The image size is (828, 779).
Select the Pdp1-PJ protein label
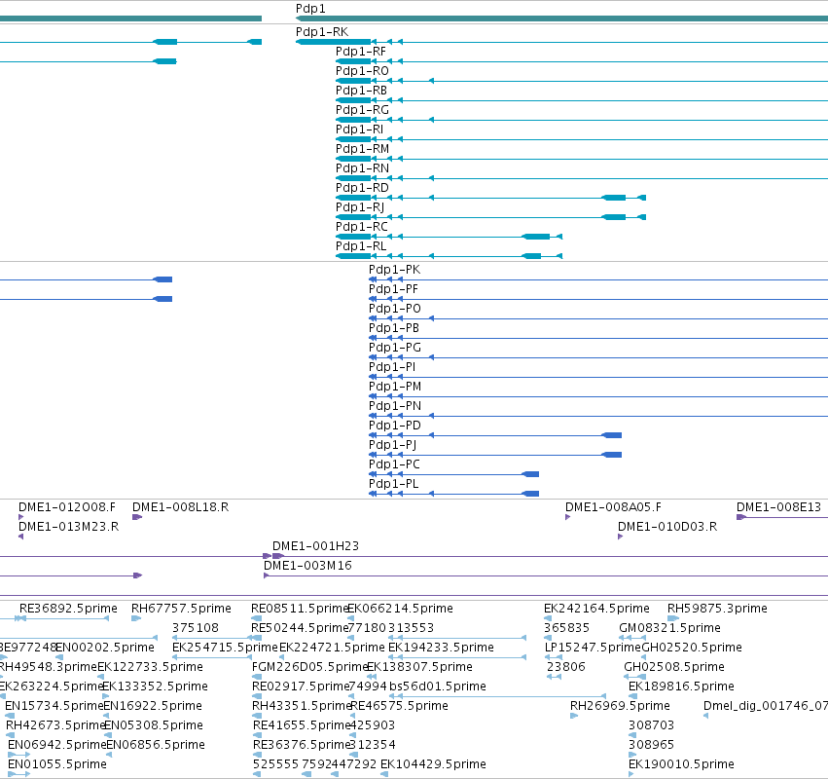(x=393, y=445)
